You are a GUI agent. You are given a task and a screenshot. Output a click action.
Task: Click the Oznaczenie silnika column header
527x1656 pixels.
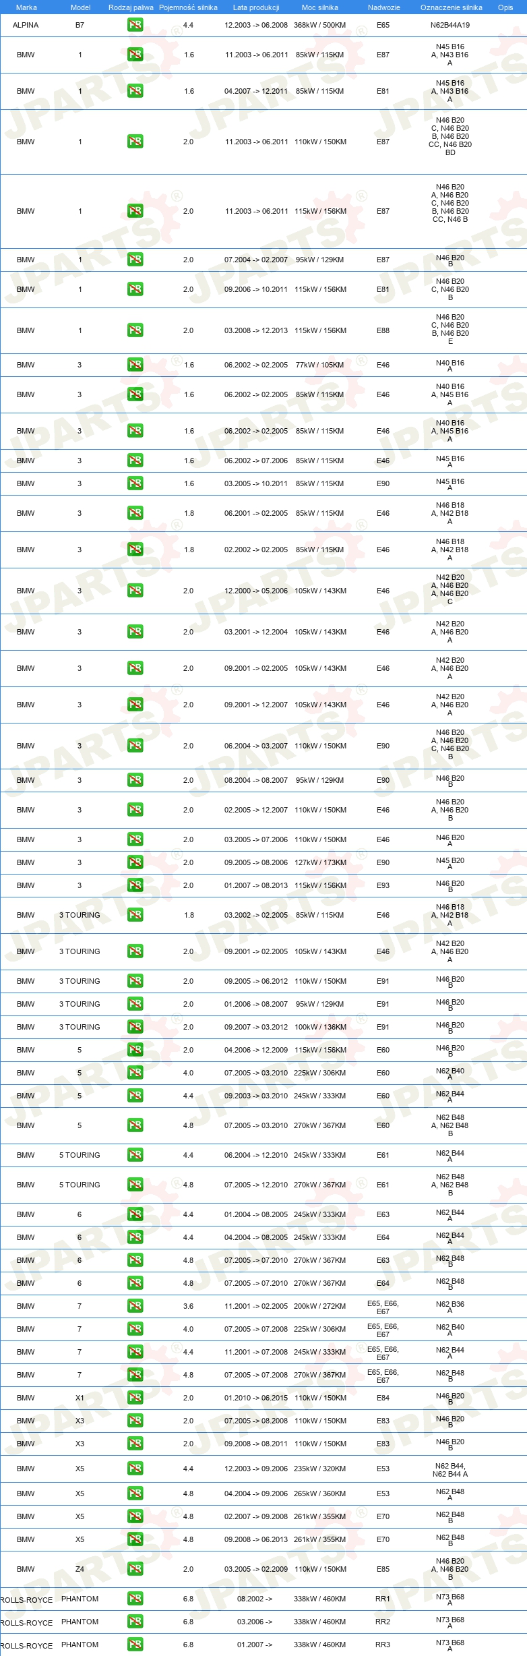[451, 7]
